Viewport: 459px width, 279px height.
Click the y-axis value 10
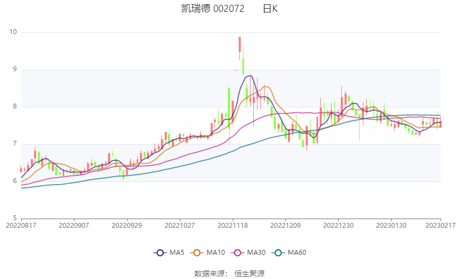click(x=13, y=32)
